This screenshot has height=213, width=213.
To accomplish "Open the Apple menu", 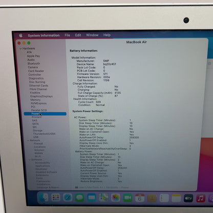I will click(x=21, y=35).
